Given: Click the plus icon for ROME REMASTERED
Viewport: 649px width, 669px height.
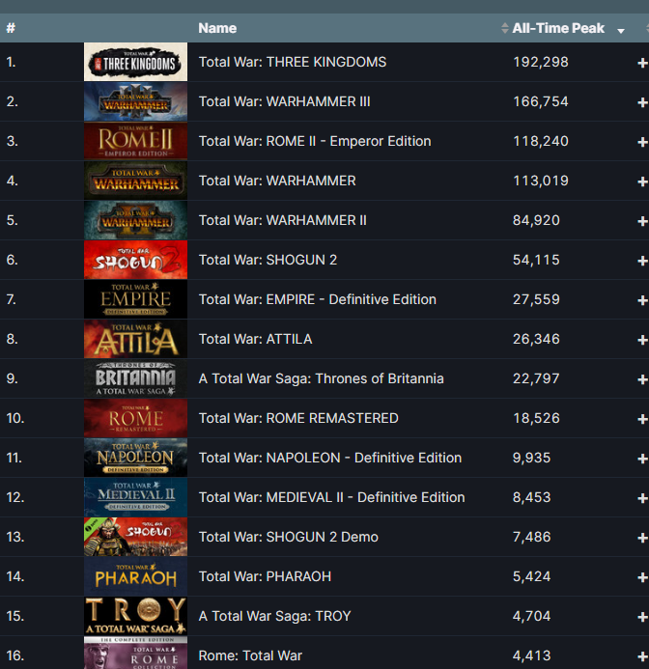Looking at the screenshot, I should point(643,419).
